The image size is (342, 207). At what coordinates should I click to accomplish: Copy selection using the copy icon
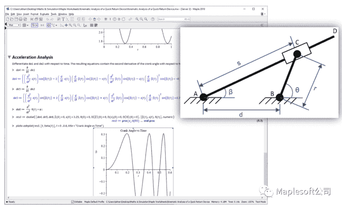coord(36,19)
